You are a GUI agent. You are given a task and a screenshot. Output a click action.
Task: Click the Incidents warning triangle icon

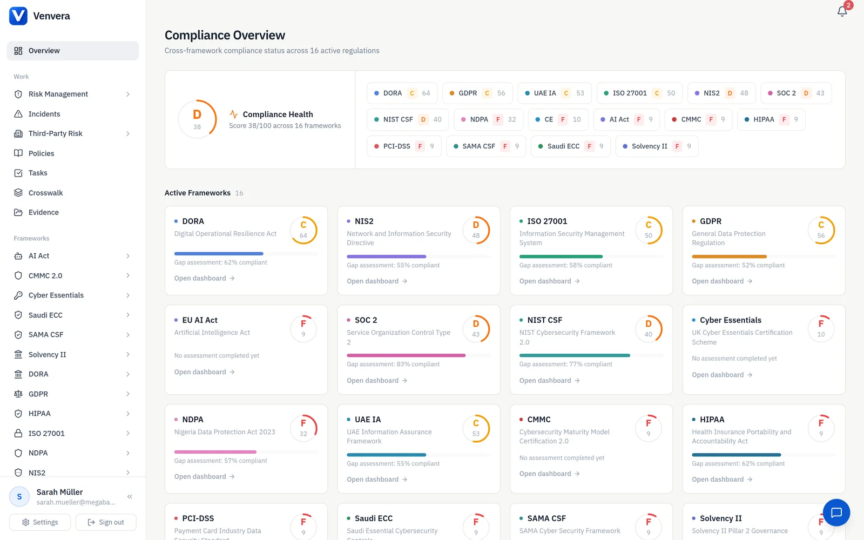tap(18, 114)
